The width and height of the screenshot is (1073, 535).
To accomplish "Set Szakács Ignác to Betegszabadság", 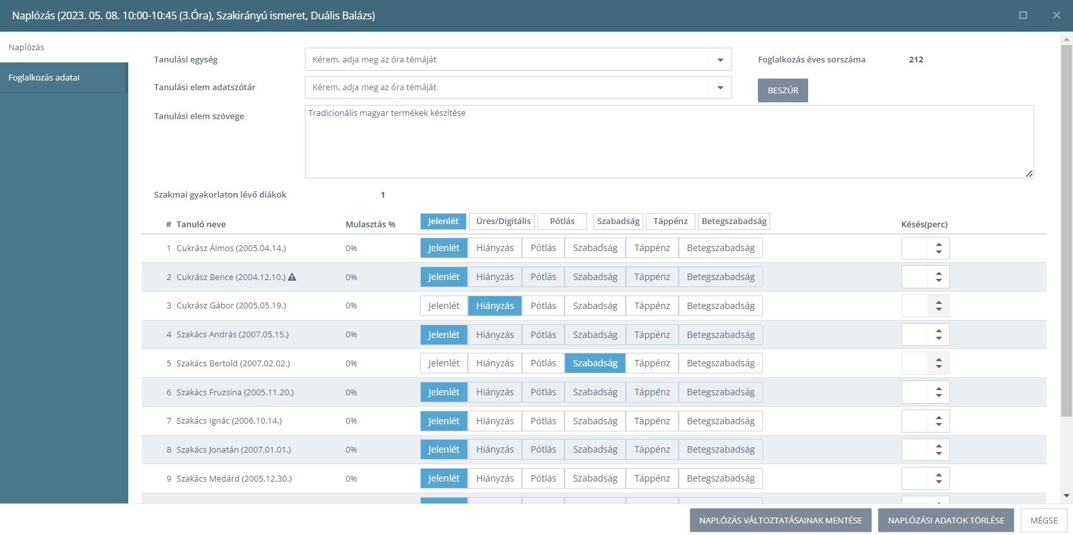I will (720, 421).
